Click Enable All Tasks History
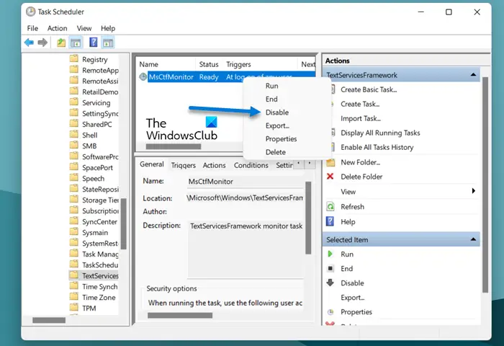This screenshot has width=504, height=346. (377, 147)
